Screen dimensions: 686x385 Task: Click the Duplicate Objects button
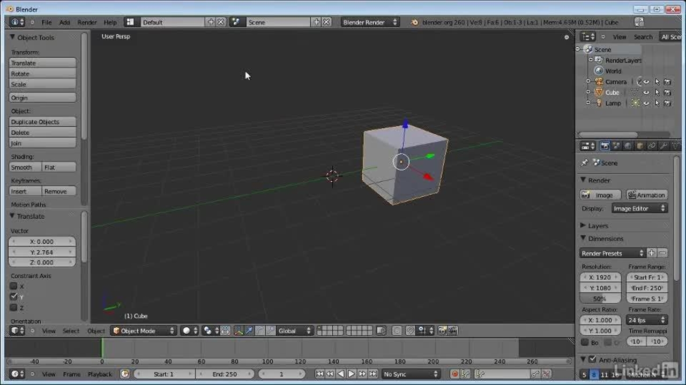pos(43,122)
